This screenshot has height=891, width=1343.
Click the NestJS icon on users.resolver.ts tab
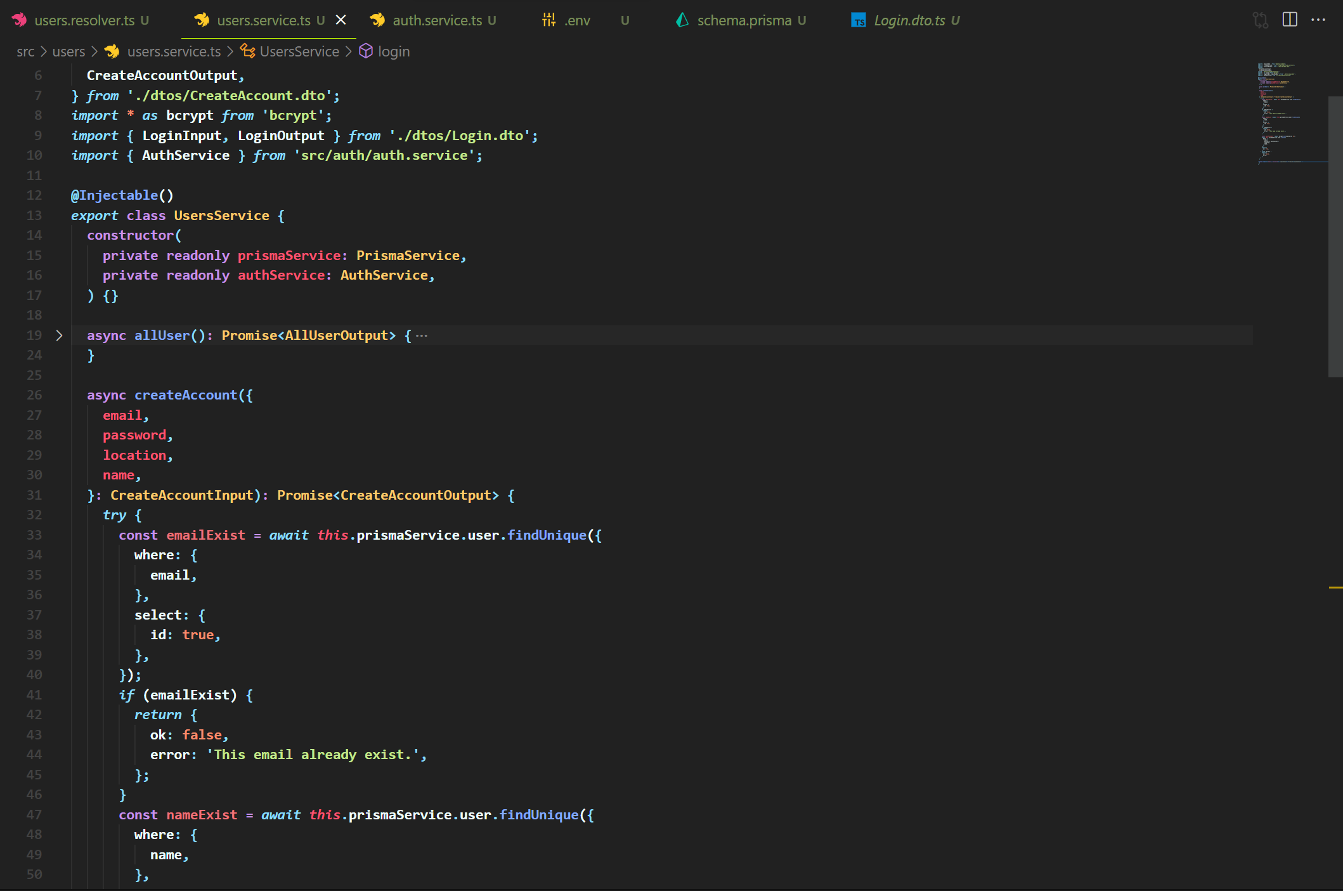point(20,20)
